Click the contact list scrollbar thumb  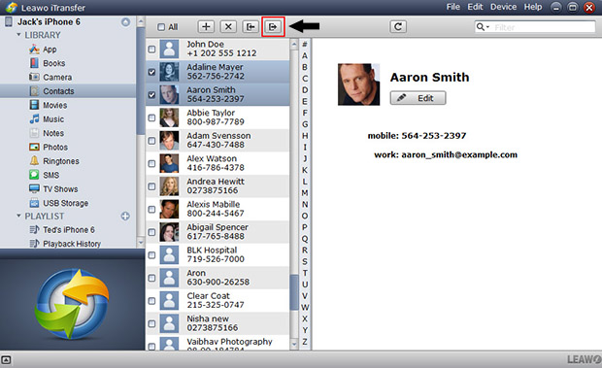[294, 291]
